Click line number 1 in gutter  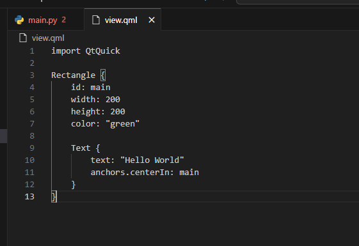click(x=32, y=51)
